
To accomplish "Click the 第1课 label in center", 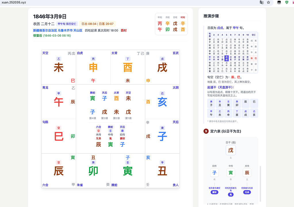I will (128, 118).
